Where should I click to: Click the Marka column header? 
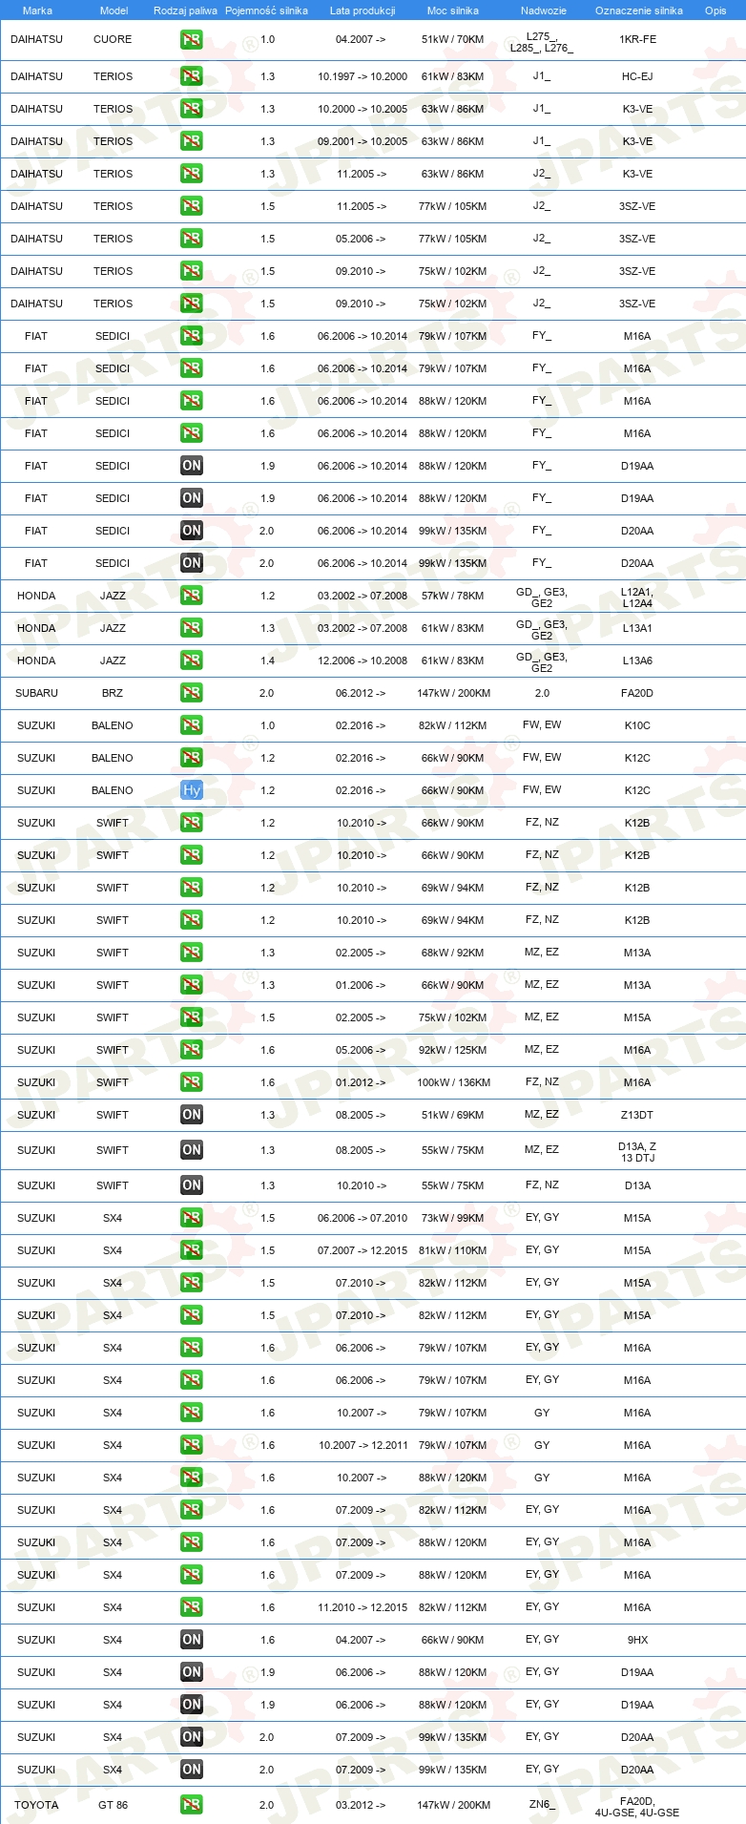pyautogui.click(x=37, y=10)
